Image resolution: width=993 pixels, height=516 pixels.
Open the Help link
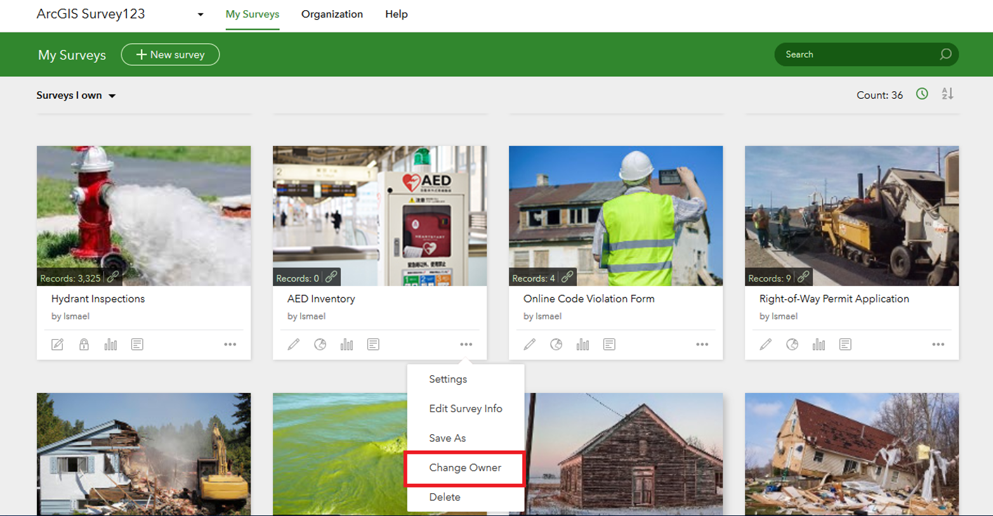(396, 14)
